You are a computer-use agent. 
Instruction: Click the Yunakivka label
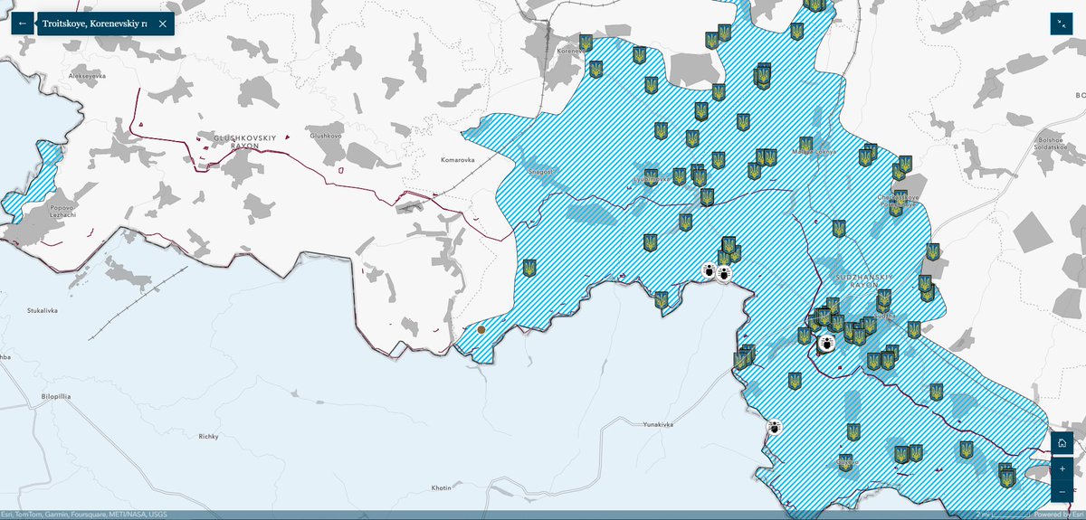click(658, 423)
